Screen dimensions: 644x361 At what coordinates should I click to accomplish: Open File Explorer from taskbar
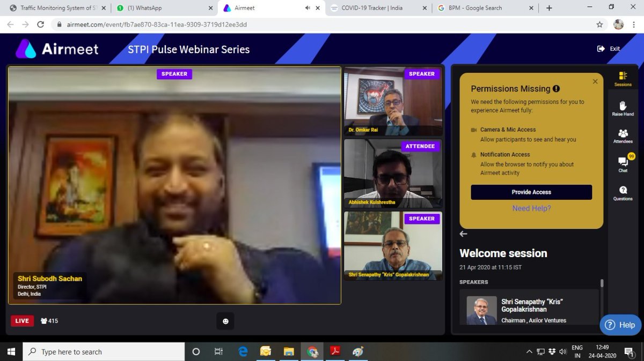[289, 351]
